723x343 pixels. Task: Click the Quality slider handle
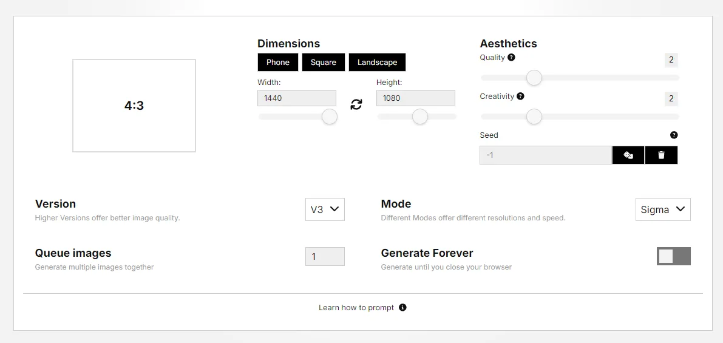tap(534, 78)
